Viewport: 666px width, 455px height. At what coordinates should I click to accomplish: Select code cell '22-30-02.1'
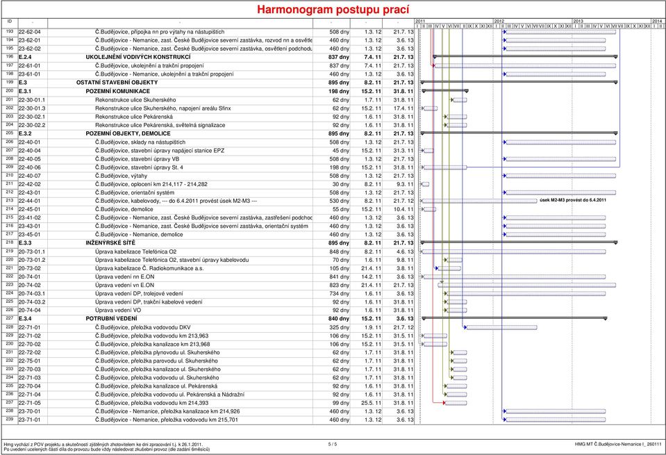tap(32, 117)
